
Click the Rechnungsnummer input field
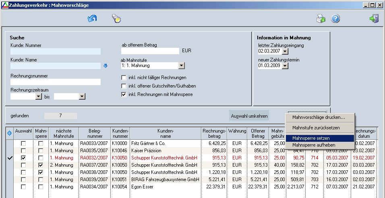click(56, 82)
